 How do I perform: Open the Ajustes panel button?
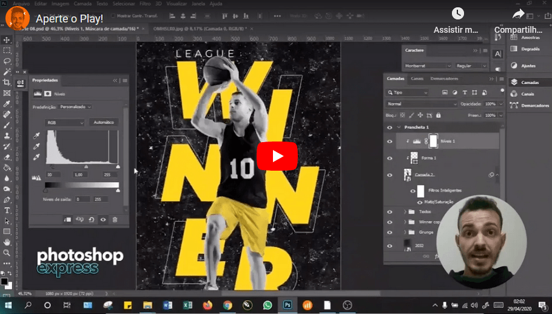tap(525, 66)
